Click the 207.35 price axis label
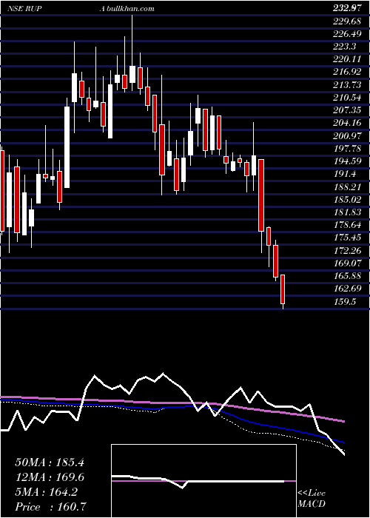This screenshot has width=370, height=518. tap(347, 110)
